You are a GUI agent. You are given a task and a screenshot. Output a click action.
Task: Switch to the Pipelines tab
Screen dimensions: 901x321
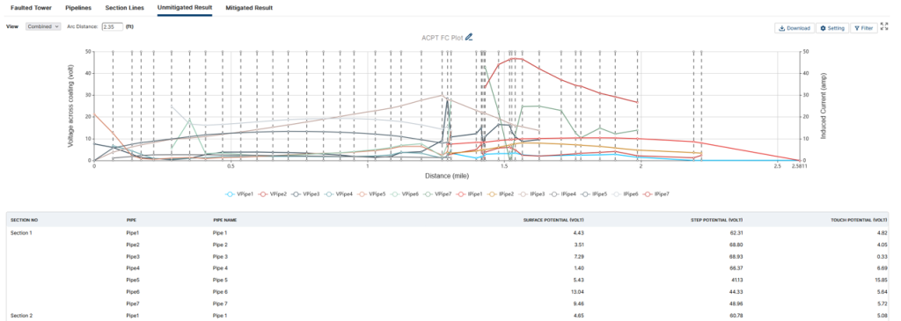[x=78, y=8]
